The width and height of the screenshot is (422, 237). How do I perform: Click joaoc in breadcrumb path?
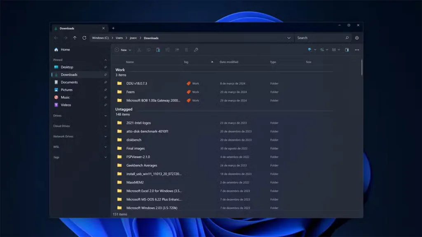pyautogui.click(x=133, y=38)
